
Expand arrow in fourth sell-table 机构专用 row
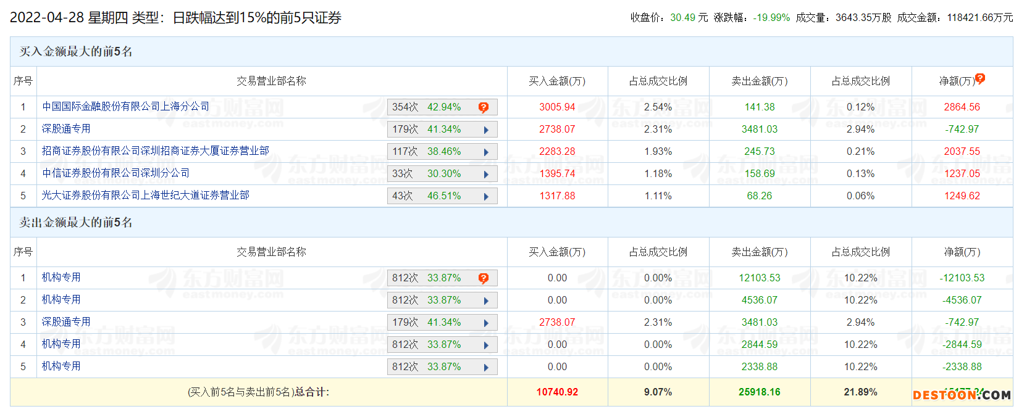(486, 345)
